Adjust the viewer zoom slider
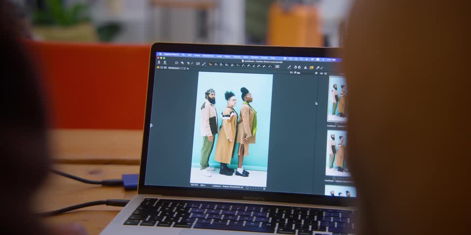Image resolution: width=471 pixels, height=235 pixels. tap(307, 73)
